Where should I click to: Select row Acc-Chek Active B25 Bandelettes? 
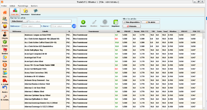(x=106, y=46)
